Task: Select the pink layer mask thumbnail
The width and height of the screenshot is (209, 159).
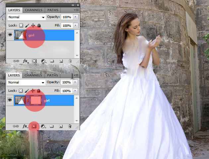Action: pos(35,100)
